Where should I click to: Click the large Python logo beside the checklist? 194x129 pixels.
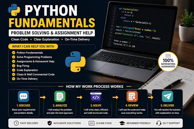pyautogui.click(x=75, y=62)
